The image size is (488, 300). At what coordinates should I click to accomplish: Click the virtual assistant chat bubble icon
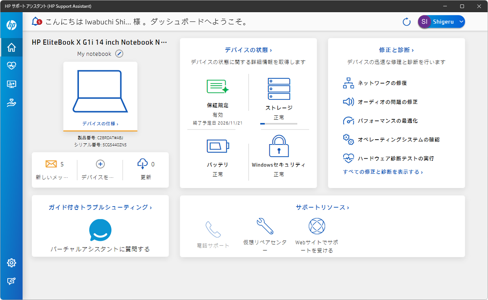tap(100, 230)
